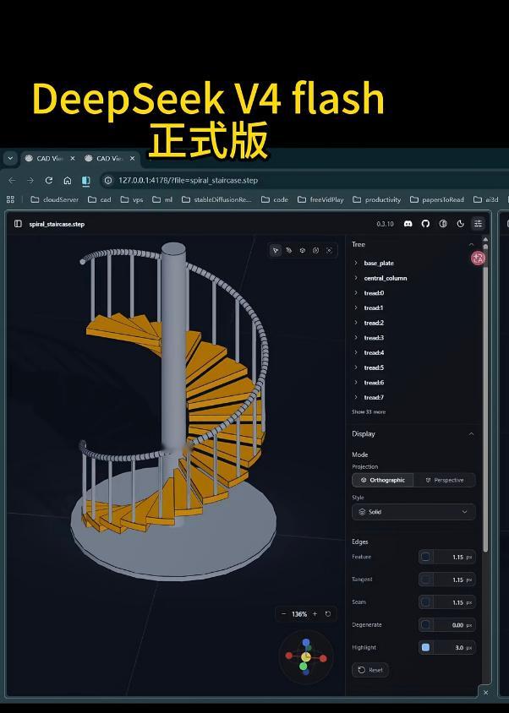
Task: Reset zoom with the circular arrow icon
Action: tap(328, 614)
